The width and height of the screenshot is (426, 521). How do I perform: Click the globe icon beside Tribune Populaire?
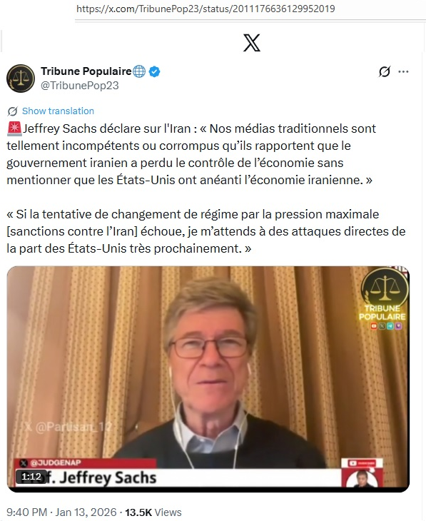(139, 71)
